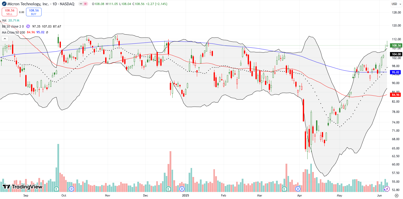Click the high price H111.05
The height and width of the screenshot is (199, 403).
pyautogui.click(x=112, y=4)
